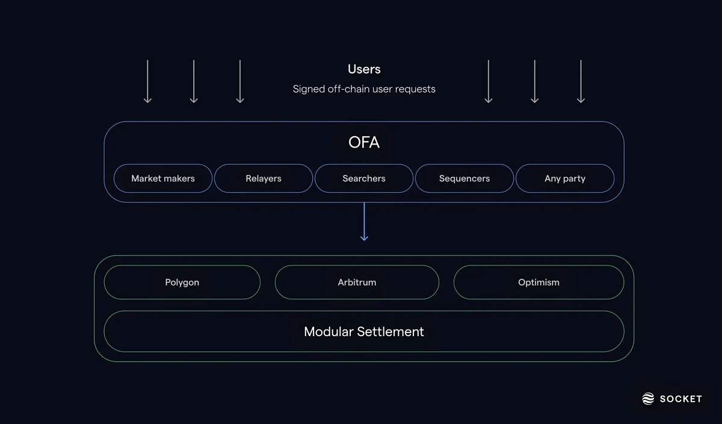Select the Market makers pill
The width and height of the screenshot is (722, 424).
coord(163,178)
